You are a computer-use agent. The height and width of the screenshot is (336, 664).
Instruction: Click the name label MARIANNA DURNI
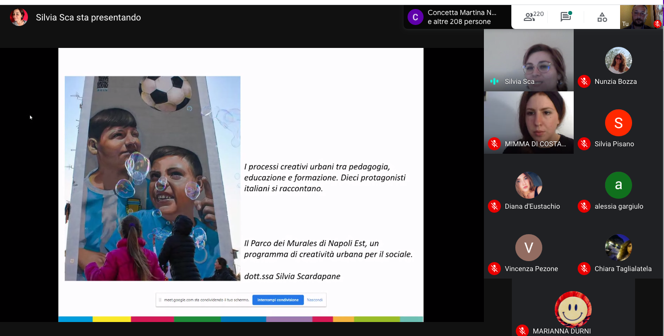(562, 331)
